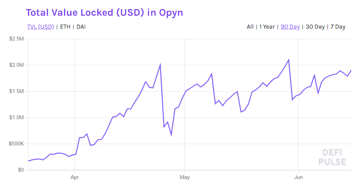359x186 pixels.
Task: Click the highest chart peak before June
Action: [288, 60]
